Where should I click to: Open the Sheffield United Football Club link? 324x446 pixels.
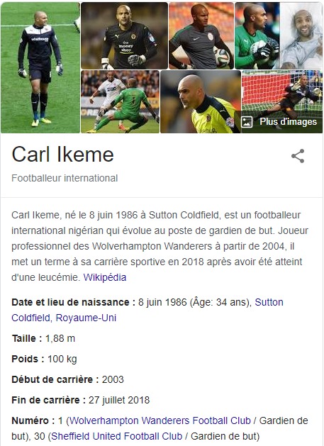click(x=117, y=436)
